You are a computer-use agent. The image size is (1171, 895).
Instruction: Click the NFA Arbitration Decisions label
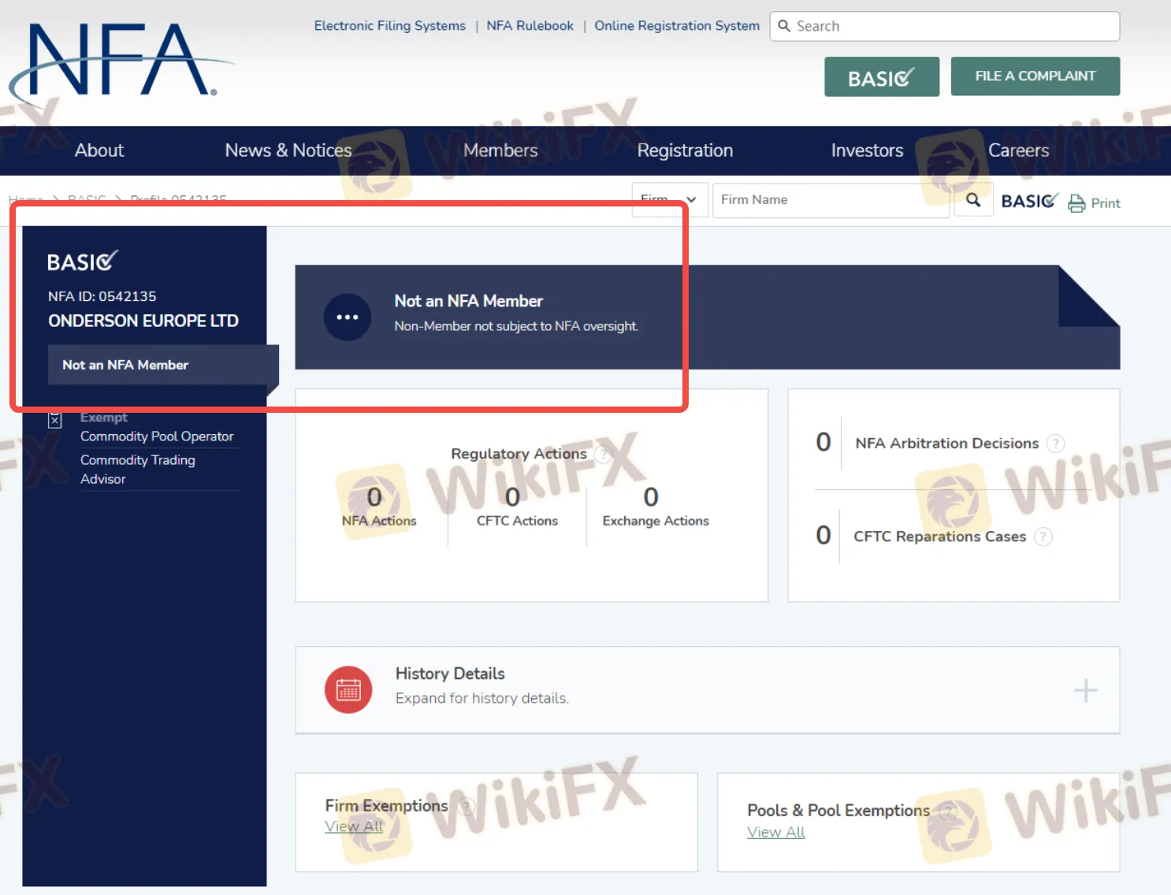tap(947, 444)
